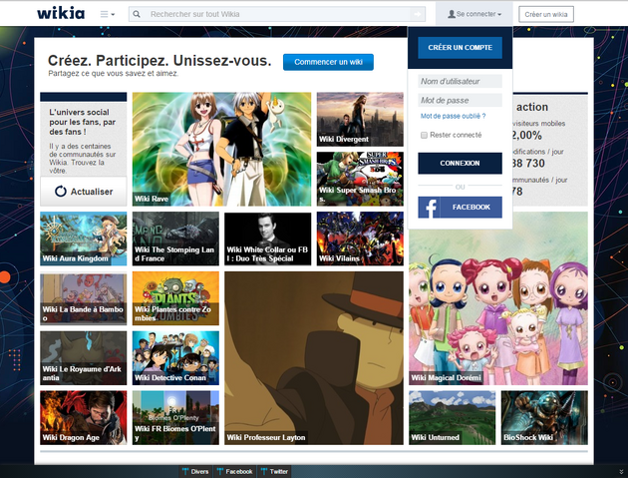The width and height of the screenshot is (628, 478).
Task: Log in with the FACEBOOK button
Action: [x=460, y=208]
